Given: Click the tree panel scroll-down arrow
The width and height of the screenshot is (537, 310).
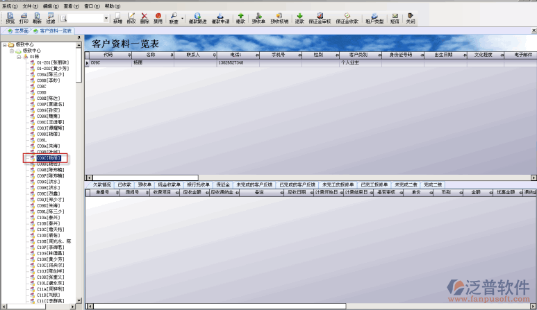Looking at the screenshot, I should pyautogui.click(x=79, y=300).
